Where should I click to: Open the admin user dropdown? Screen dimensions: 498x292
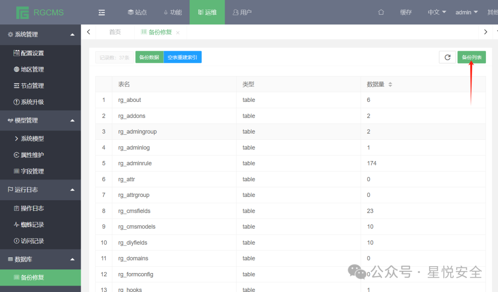[x=467, y=12]
